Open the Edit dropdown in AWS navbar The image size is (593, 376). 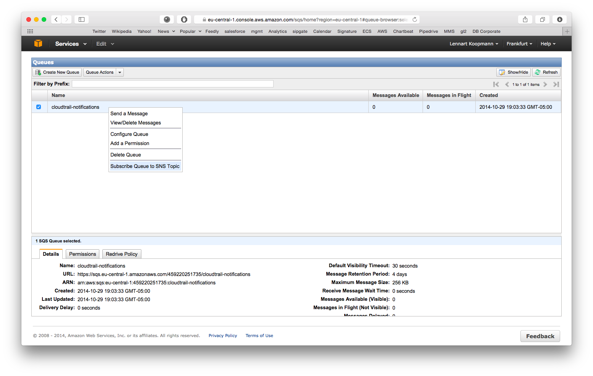point(105,44)
